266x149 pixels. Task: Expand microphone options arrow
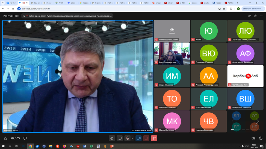pos(132,138)
